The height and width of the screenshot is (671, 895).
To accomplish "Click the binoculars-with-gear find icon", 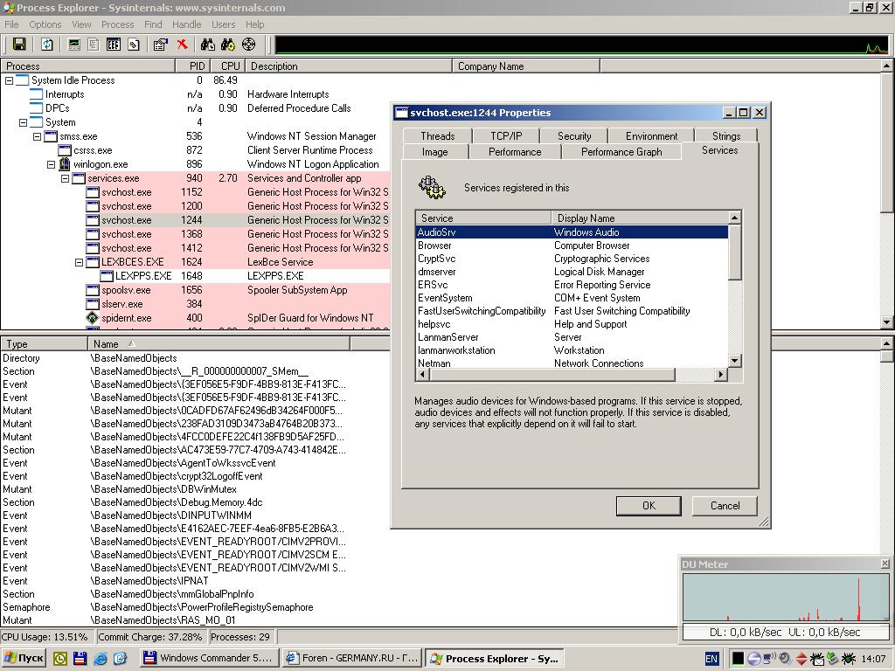I will coord(228,45).
